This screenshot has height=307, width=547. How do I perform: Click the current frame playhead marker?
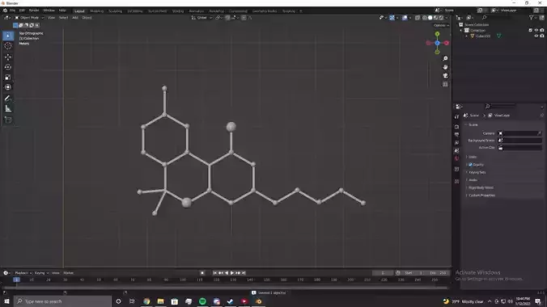(x=16, y=280)
